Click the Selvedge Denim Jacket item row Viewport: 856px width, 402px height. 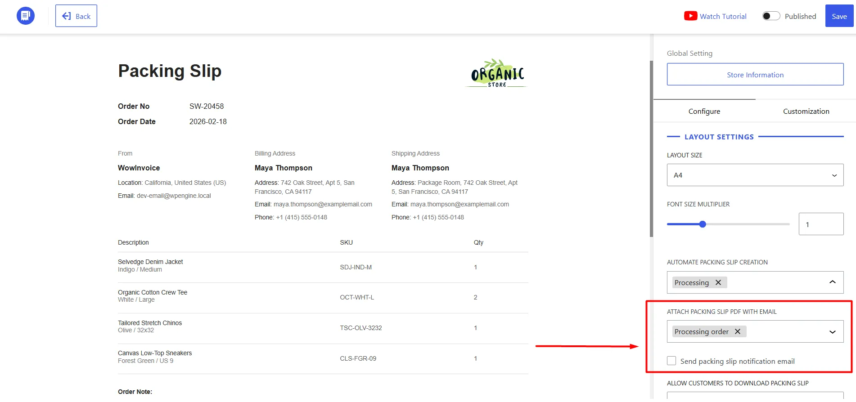click(x=323, y=267)
